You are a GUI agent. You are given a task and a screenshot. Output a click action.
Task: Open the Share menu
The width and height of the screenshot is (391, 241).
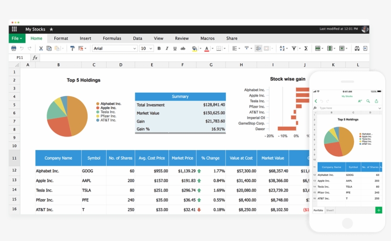(232, 38)
